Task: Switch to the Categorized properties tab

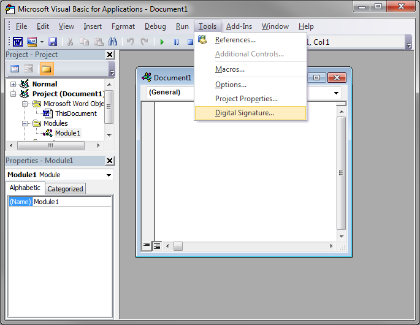Action: pos(65,189)
